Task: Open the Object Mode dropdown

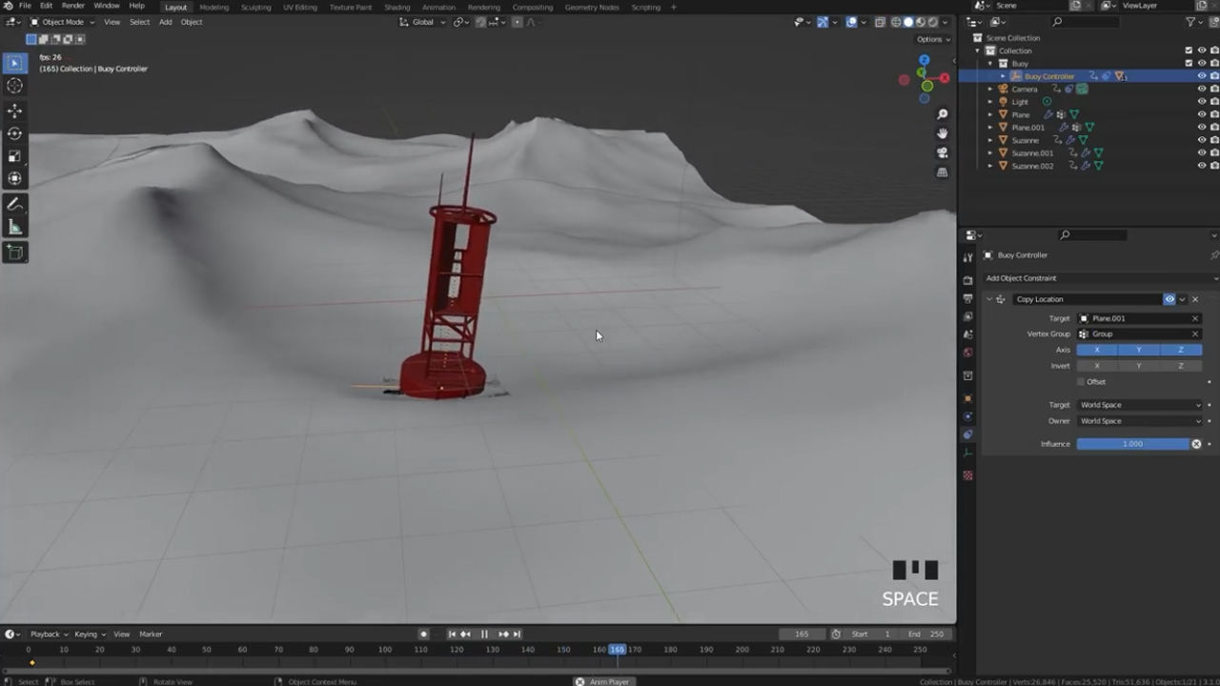Action: pos(63,22)
